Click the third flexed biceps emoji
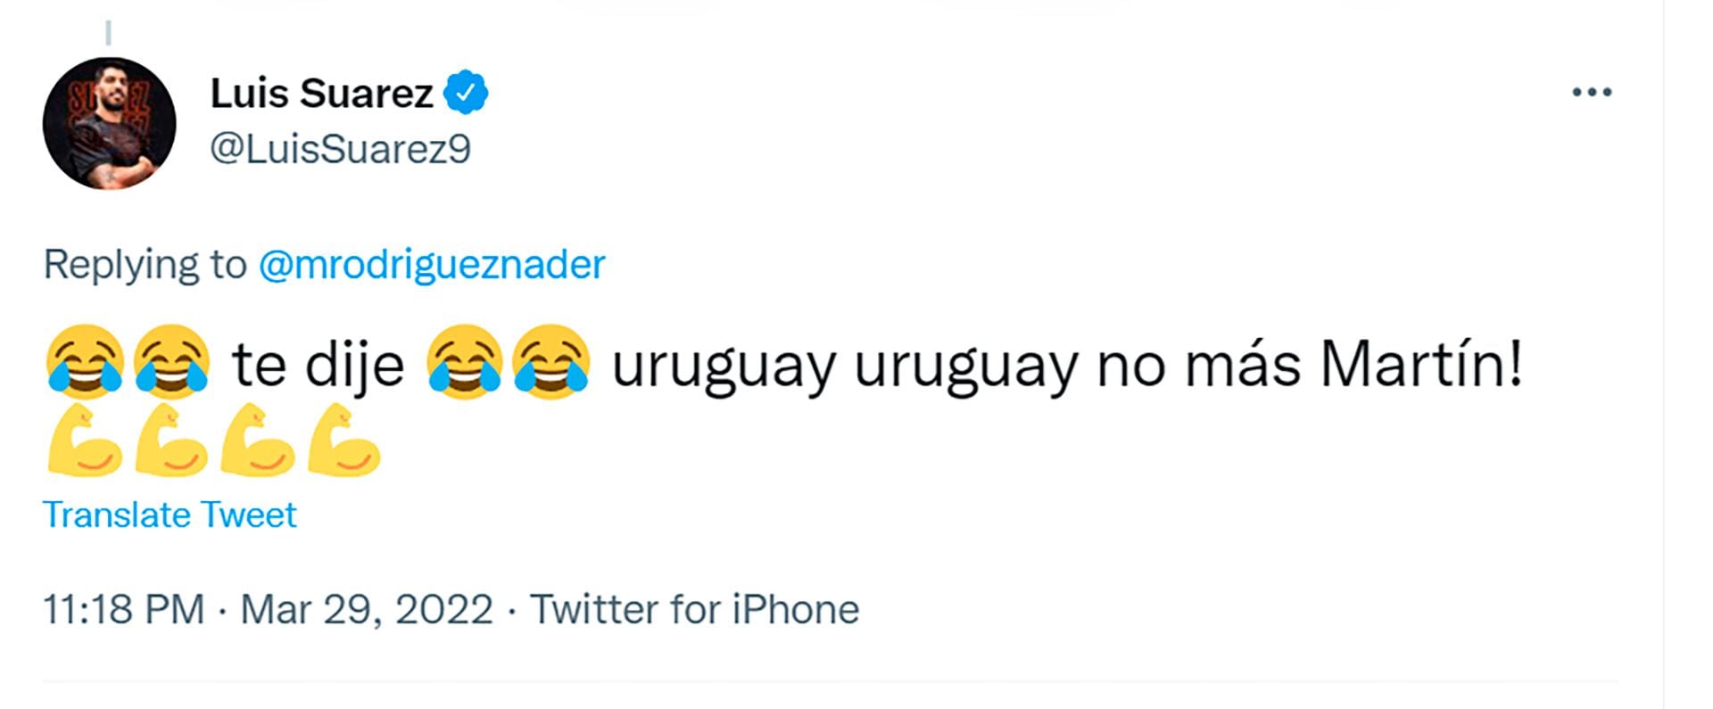Viewport: 1713px width, 709px height. (x=258, y=440)
